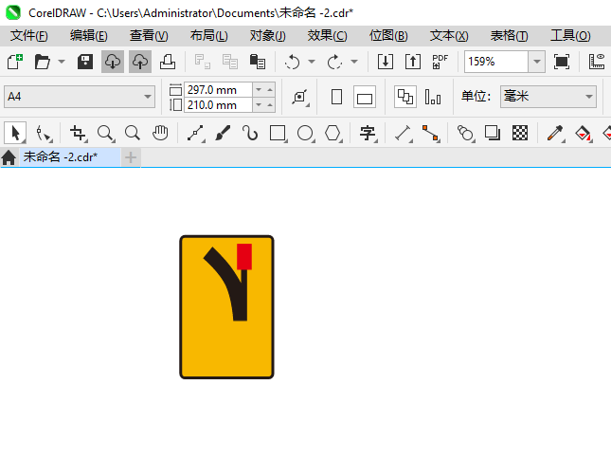Click the cloud upload icon
The image size is (611, 458).
coord(140,62)
